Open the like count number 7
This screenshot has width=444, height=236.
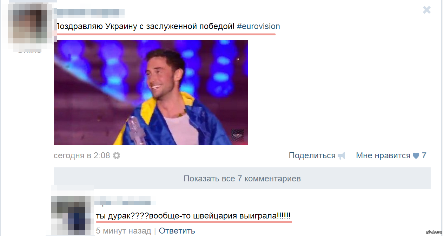click(x=424, y=155)
